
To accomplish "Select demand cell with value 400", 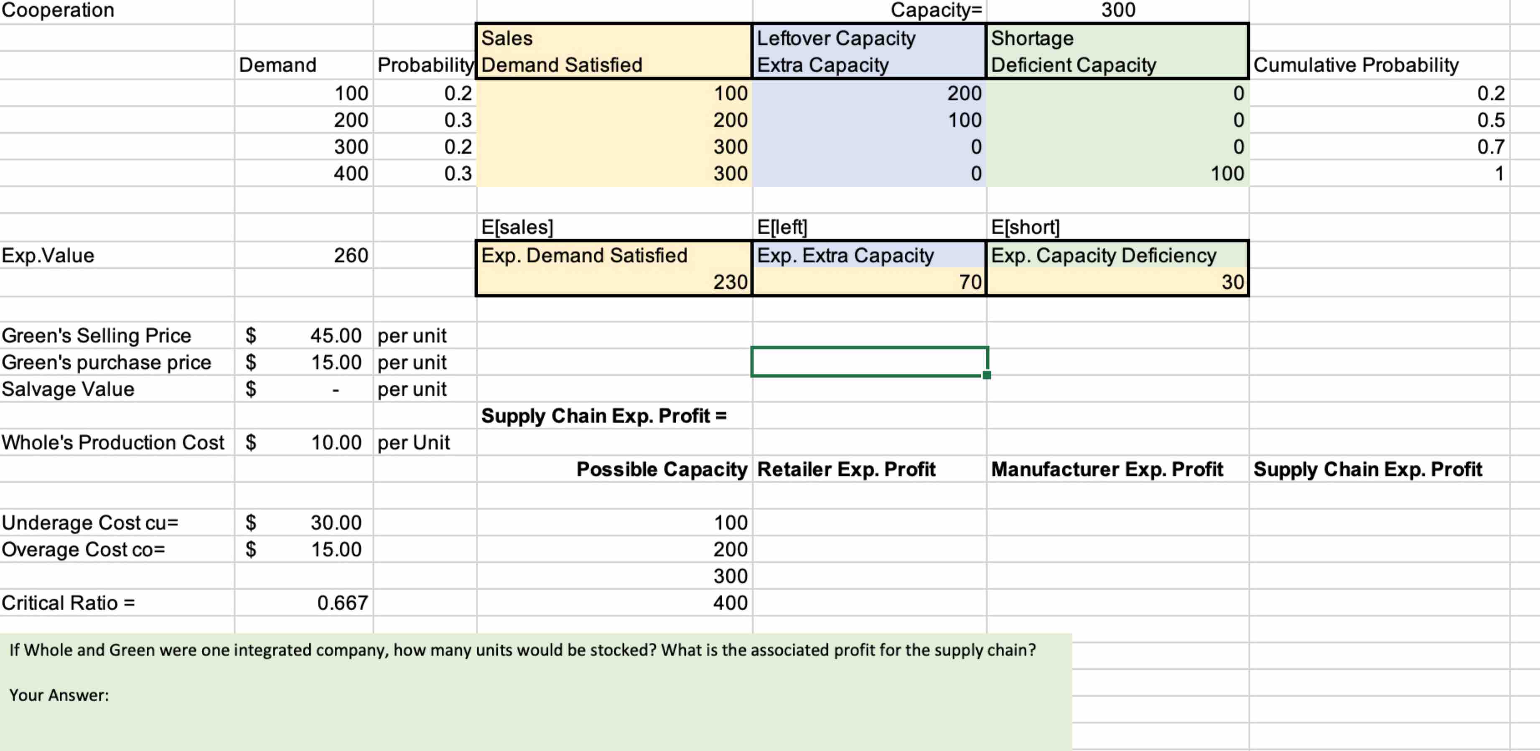I will click(304, 173).
